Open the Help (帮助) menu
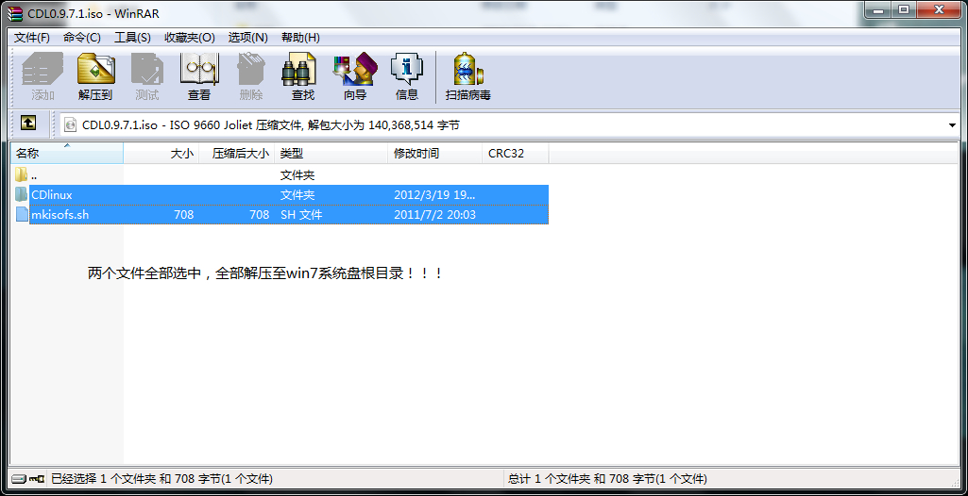 point(300,38)
